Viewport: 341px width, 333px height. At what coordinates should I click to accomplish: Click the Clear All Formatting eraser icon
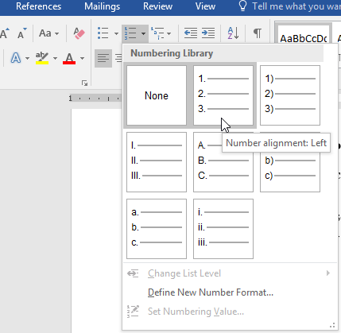click(x=79, y=33)
